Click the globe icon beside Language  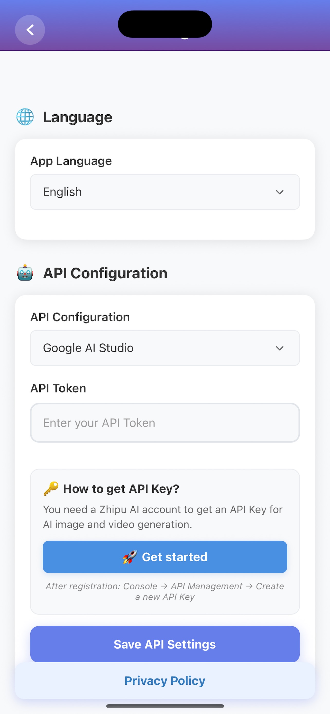coord(25,117)
